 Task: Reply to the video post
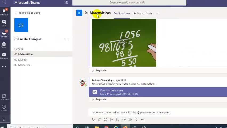99,70
